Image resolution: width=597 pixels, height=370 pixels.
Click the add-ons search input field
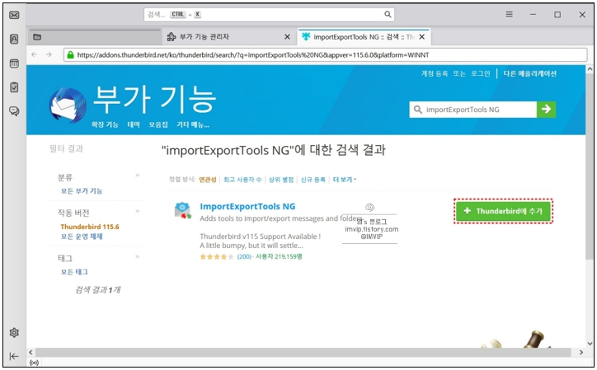pos(472,110)
